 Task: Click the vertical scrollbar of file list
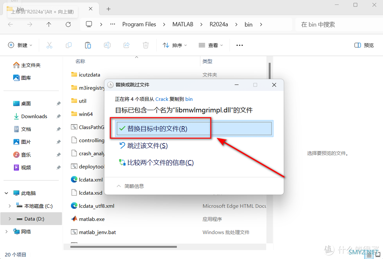coord(270,71)
